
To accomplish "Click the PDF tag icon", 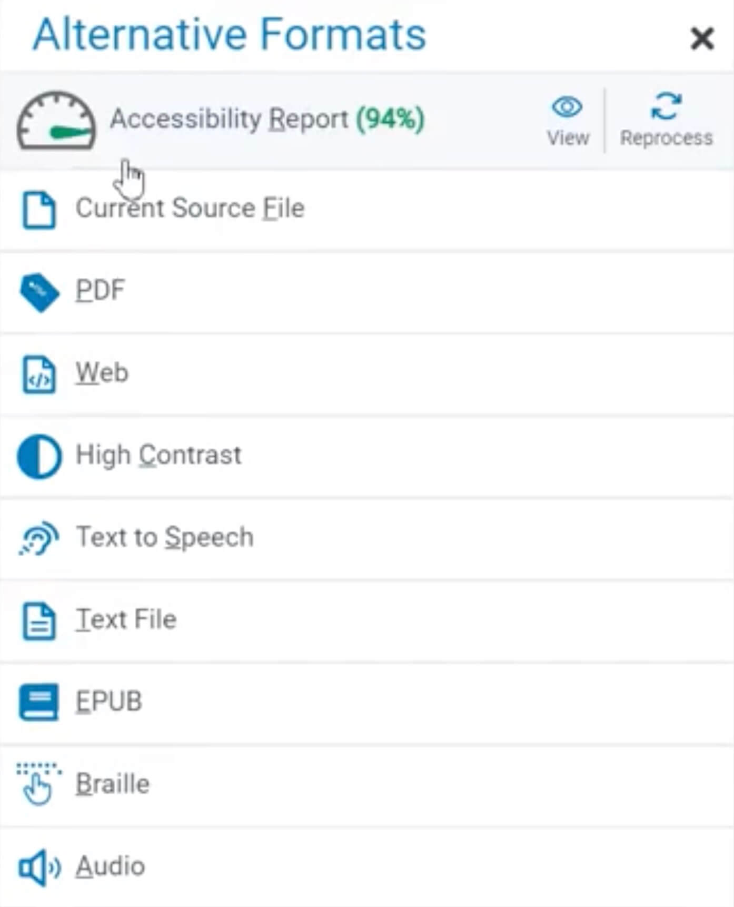I will (x=39, y=292).
